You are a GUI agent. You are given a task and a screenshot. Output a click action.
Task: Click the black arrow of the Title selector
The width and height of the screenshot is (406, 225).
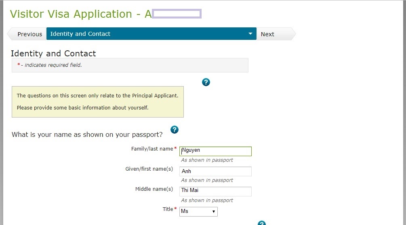point(214,212)
